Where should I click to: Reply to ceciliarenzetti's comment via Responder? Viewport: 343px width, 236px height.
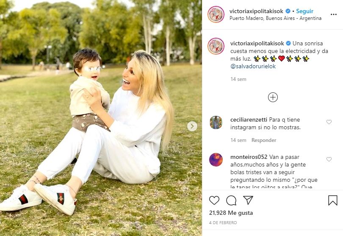point(263,140)
